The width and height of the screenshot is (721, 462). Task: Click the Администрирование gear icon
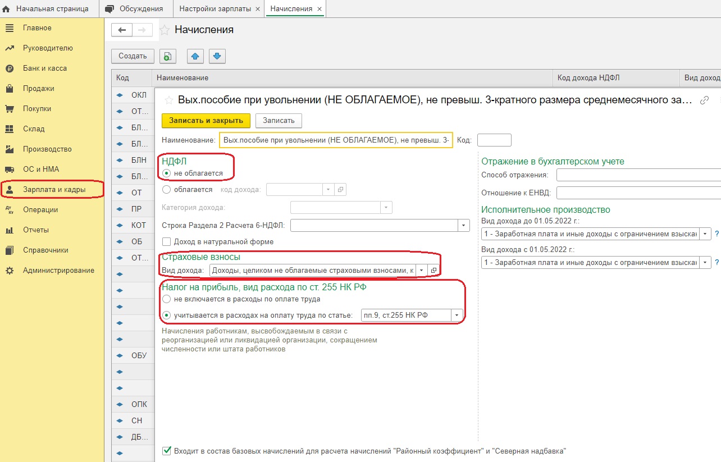[9, 271]
